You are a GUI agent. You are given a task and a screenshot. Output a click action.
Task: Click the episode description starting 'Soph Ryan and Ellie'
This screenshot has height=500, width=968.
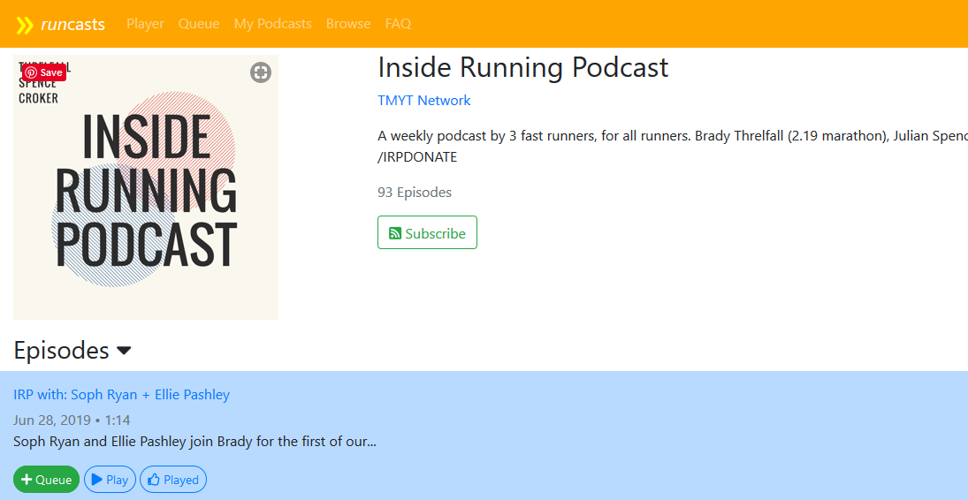pos(195,442)
